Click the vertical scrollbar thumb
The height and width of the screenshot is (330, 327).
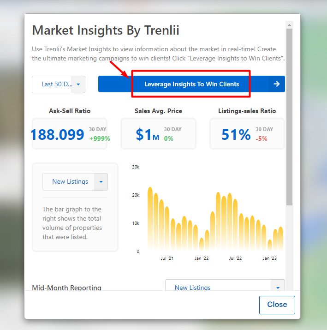point(289,117)
